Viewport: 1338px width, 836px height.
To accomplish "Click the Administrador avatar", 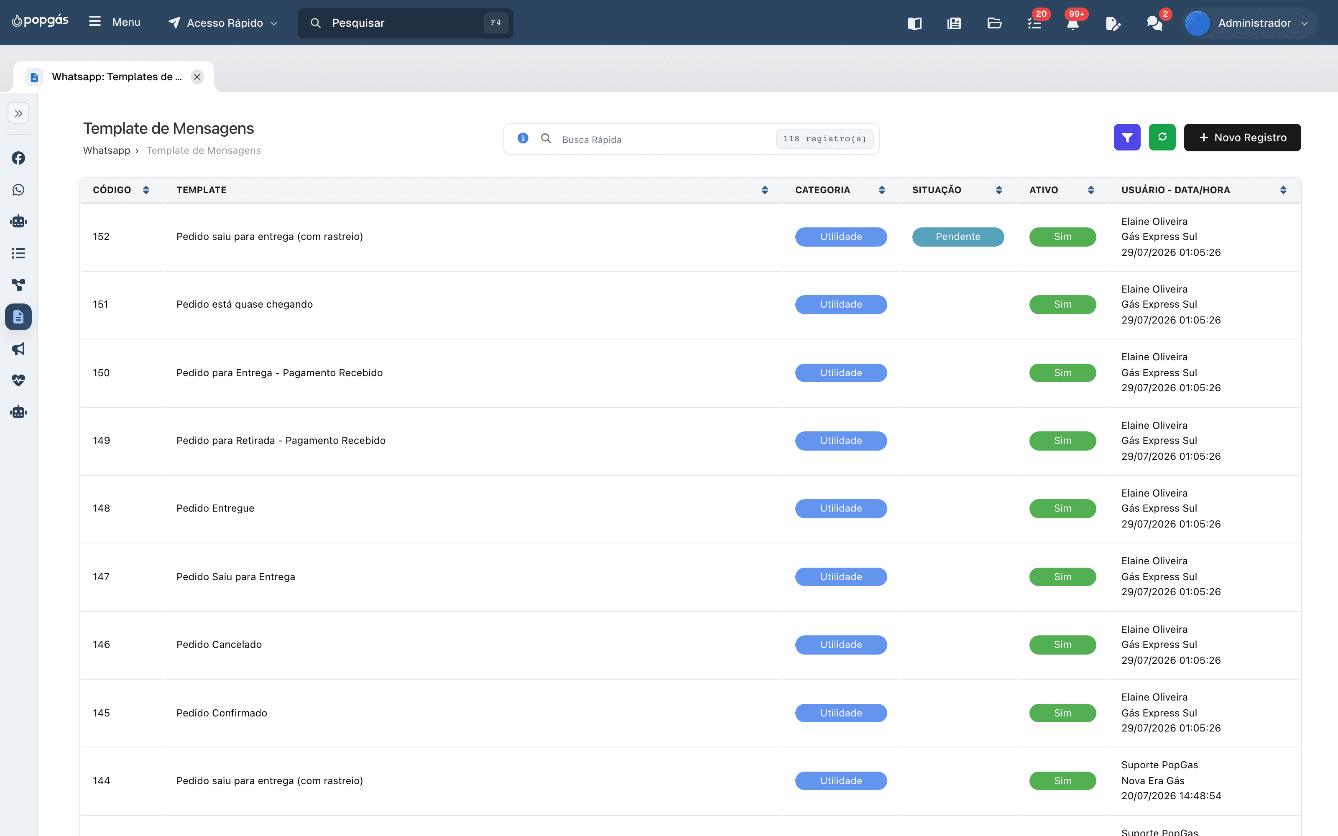I will click(x=1198, y=23).
